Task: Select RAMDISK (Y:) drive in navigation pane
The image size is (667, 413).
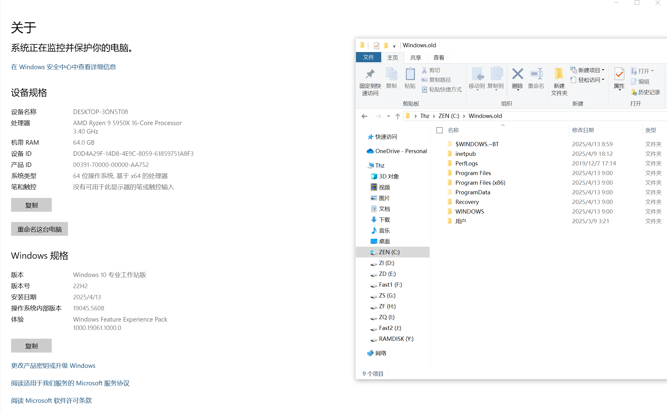Action: point(392,339)
